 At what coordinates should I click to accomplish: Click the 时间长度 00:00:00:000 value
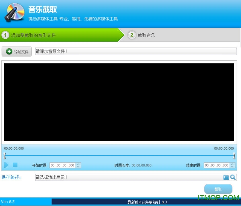coord(141,165)
